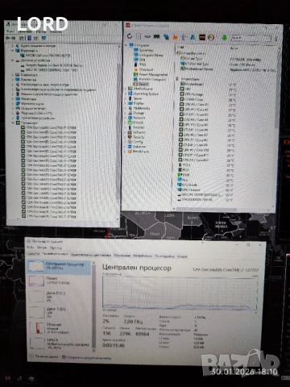Select Computer Name in the AIDA64 tree
The image size is (290, 387).
148,55
